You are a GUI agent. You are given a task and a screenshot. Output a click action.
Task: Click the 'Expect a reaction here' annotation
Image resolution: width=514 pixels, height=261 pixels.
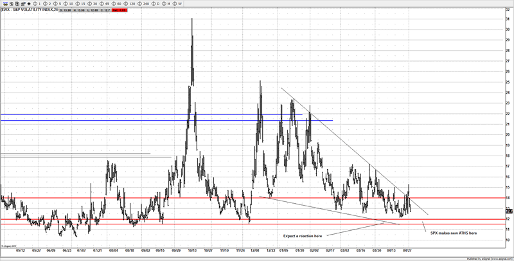tap(304, 235)
